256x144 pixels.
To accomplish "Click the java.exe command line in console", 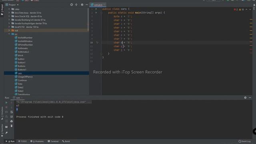I will point(54,102).
